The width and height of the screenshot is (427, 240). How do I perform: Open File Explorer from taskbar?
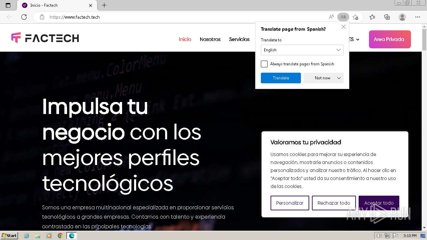(x=38, y=236)
